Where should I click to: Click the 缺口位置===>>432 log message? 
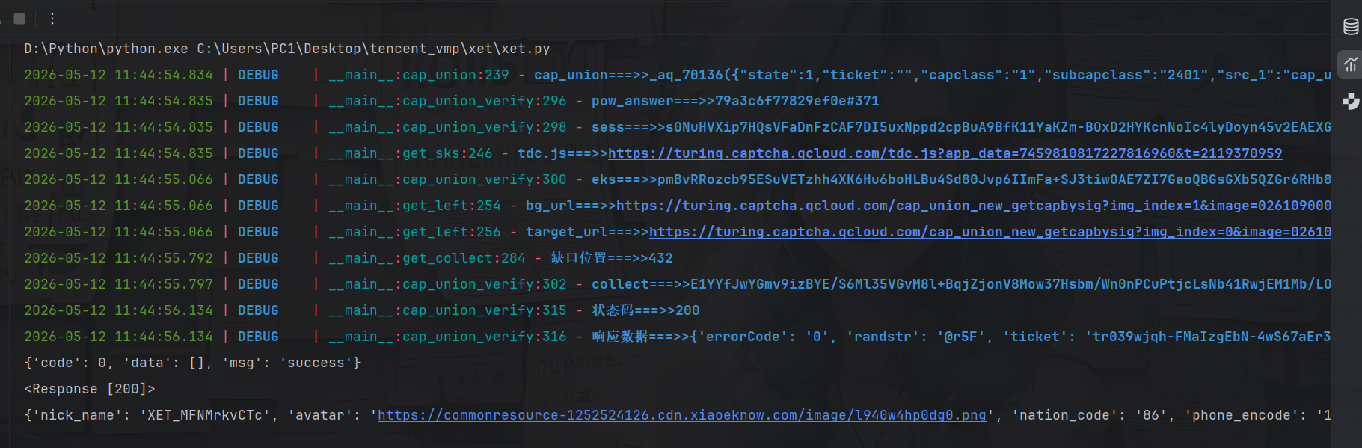point(612,258)
